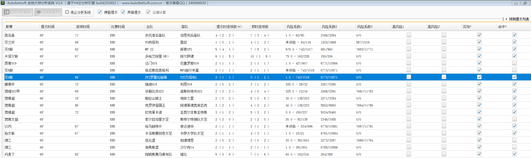Screen dimensions: 531x158
Task: Toggle the 弹窗提示 checkbox
Action: point(100,12)
